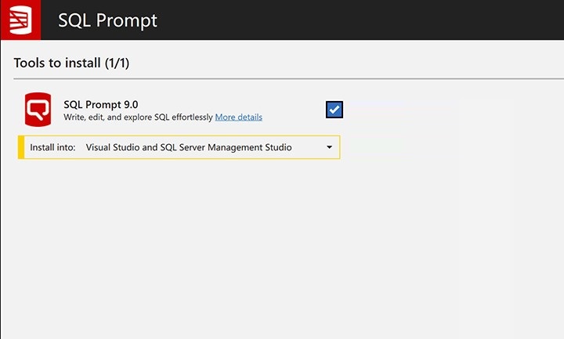Click the (1/1) tools counter
Viewport: 564px width, 339px height.
click(x=117, y=63)
